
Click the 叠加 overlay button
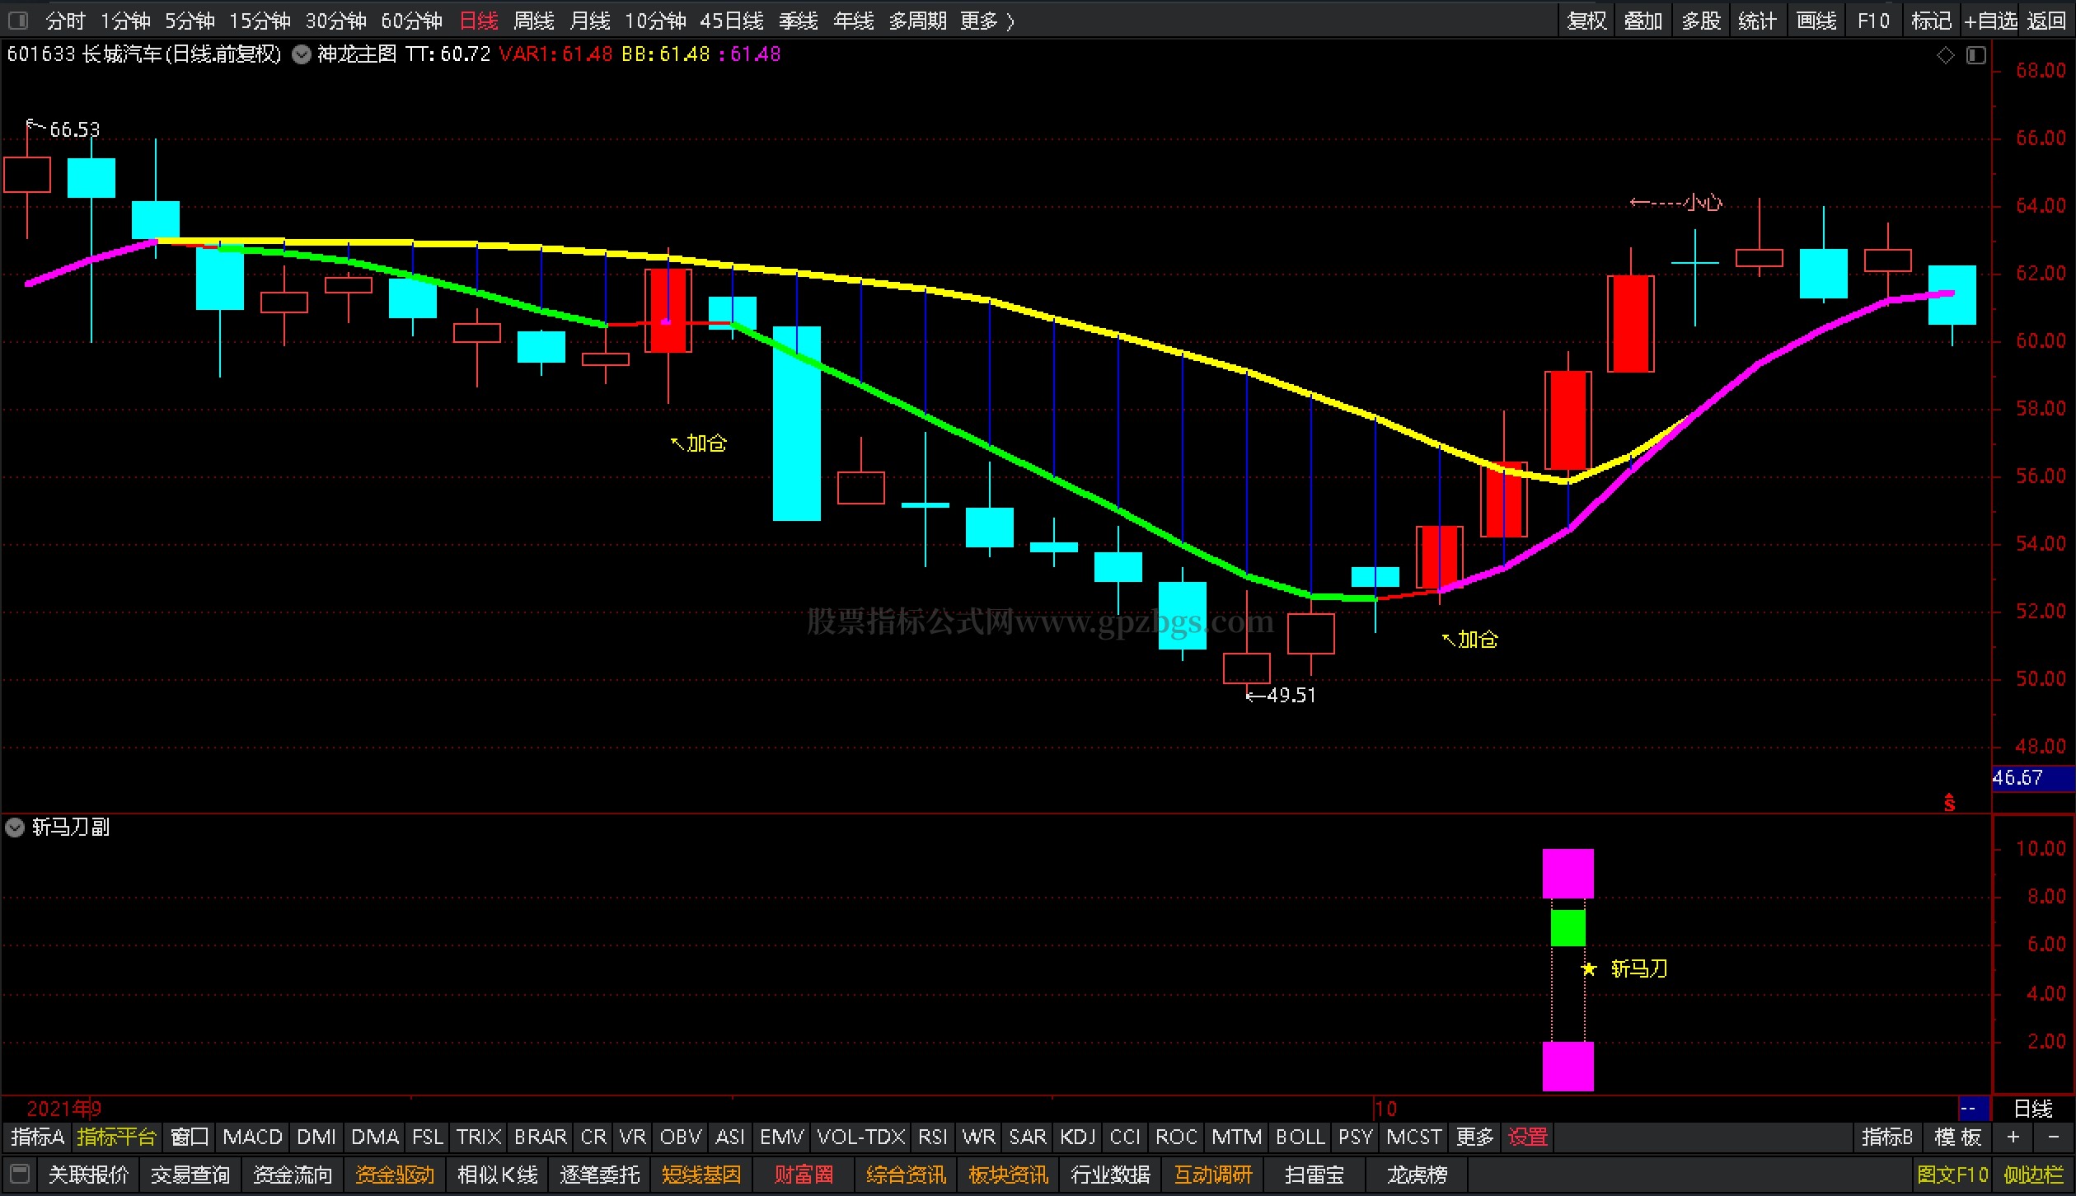(x=1643, y=21)
